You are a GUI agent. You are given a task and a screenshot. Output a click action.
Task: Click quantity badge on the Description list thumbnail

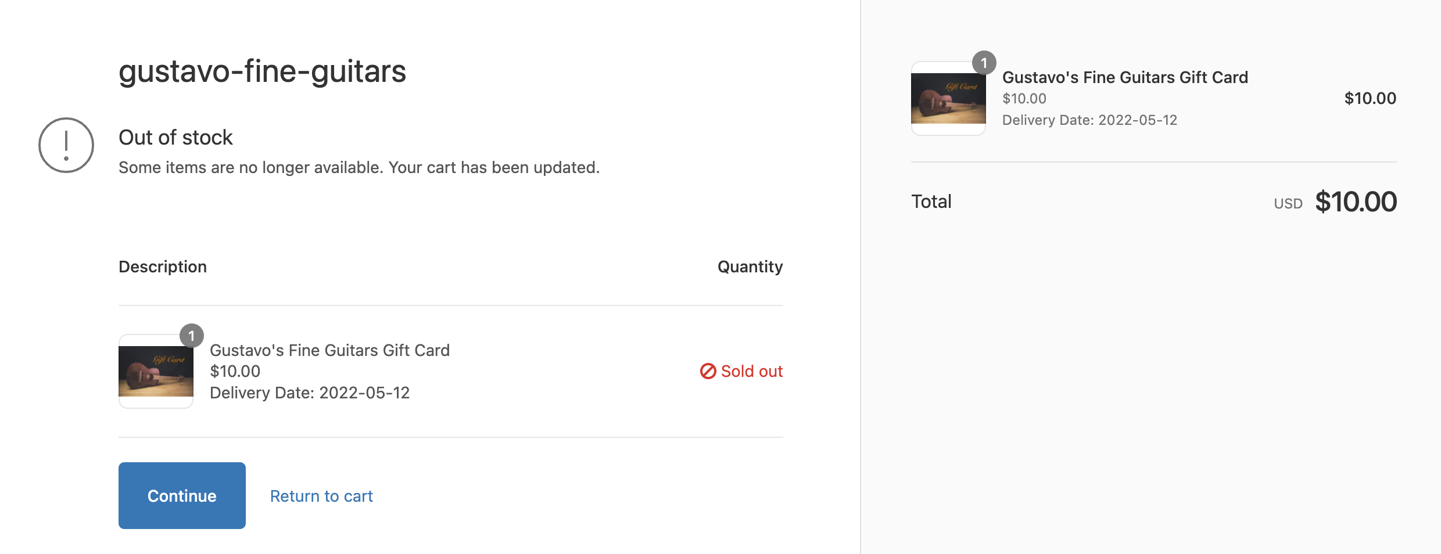click(191, 336)
